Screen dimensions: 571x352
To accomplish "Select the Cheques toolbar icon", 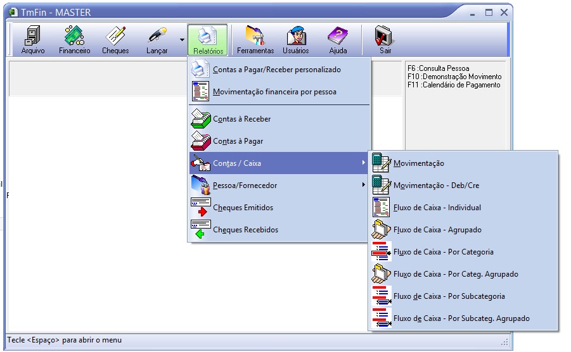I will pyautogui.click(x=115, y=40).
